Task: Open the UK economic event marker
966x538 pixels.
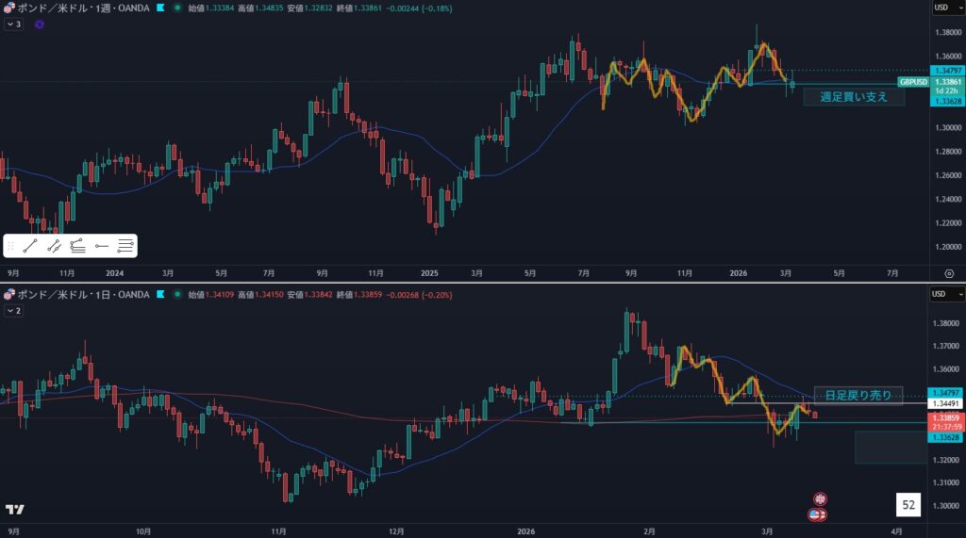Action: tap(820, 498)
